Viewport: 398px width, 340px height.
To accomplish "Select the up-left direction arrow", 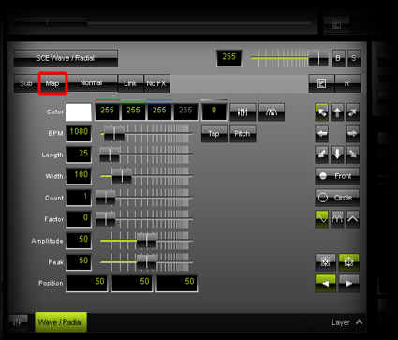I will pyautogui.click(x=321, y=112).
